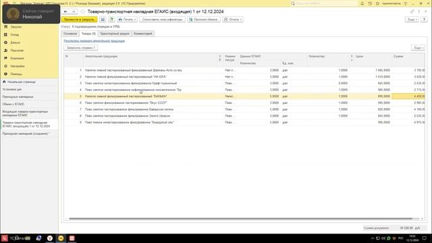Viewport: 432px width, 243px height.
Task: Open the "Склад" section in the sidebar
Action: pos(15,34)
